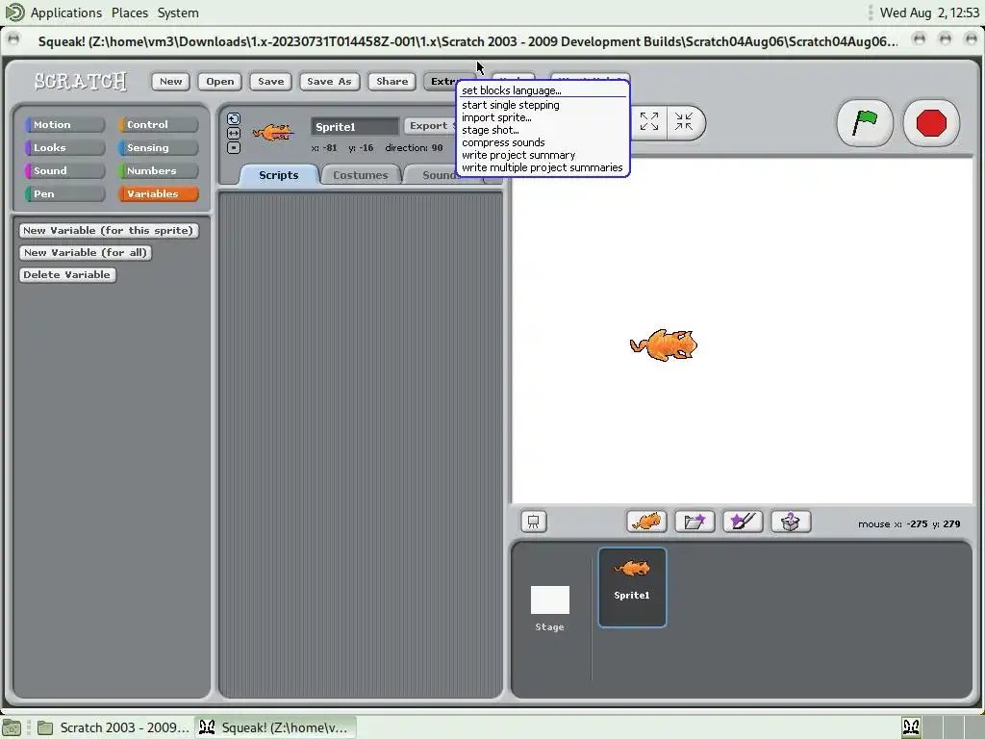The image size is (985, 739).
Task: Select the Control block category
Action: point(159,124)
